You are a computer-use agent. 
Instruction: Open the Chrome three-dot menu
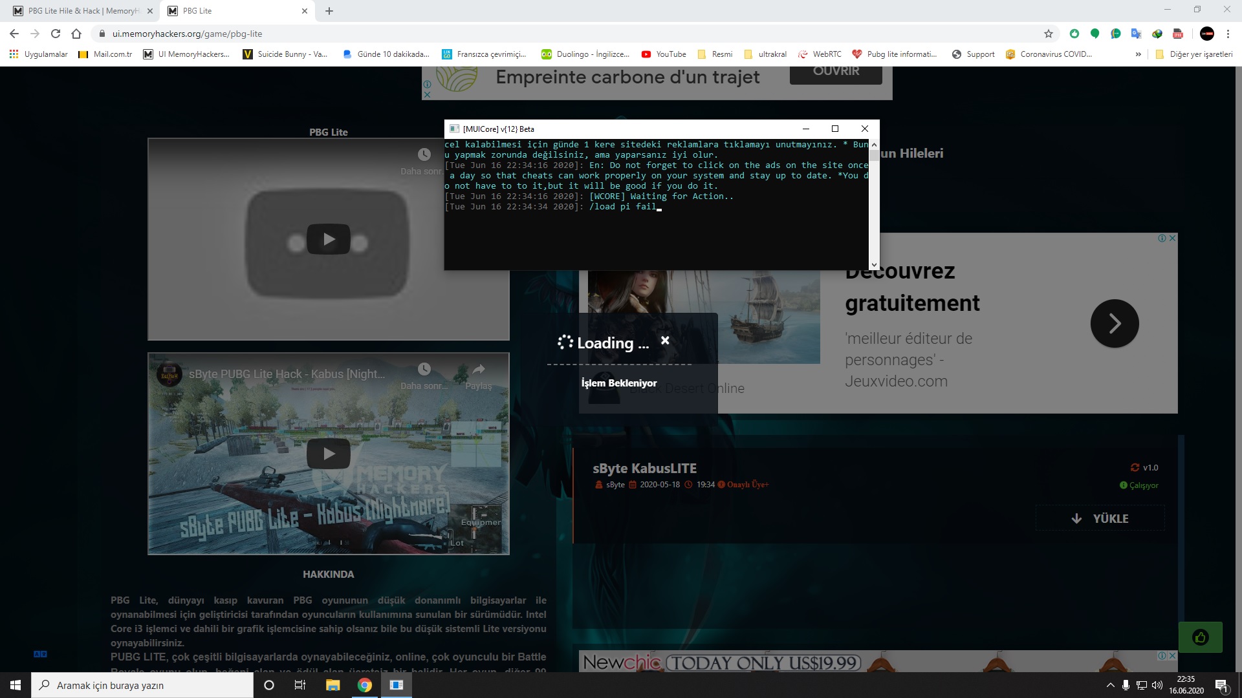[x=1228, y=34]
